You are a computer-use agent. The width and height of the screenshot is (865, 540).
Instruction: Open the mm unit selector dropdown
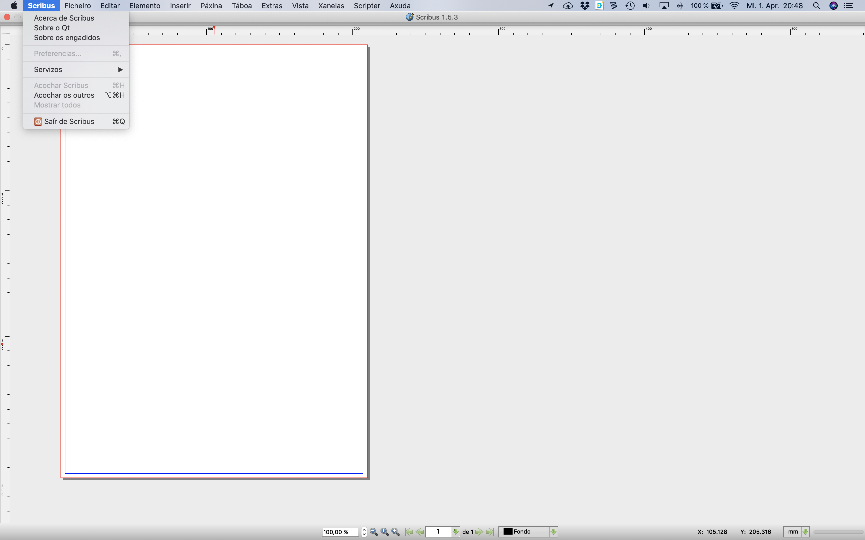pyautogui.click(x=805, y=532)
